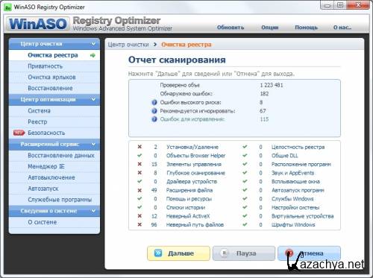The height and width of the screenshot is (278, 373).
Task: Open the Система optimization page
Action: [54, 111]
